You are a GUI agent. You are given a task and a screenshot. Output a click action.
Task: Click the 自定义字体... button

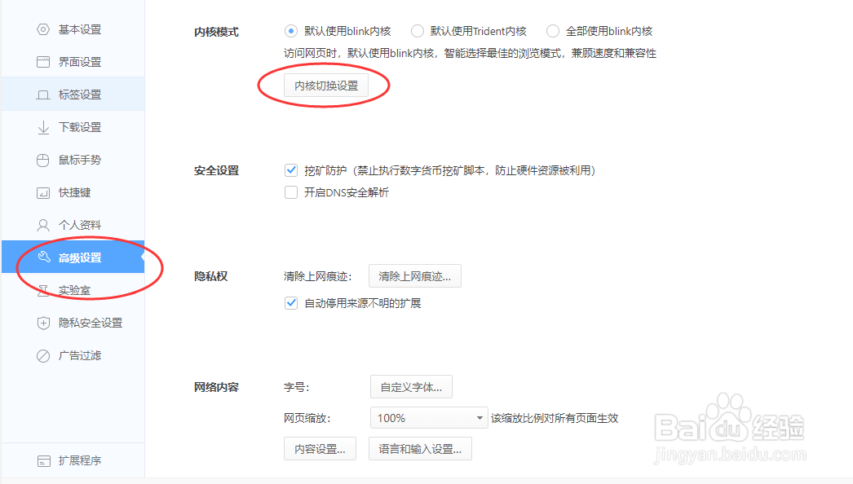tap(411, 387)
